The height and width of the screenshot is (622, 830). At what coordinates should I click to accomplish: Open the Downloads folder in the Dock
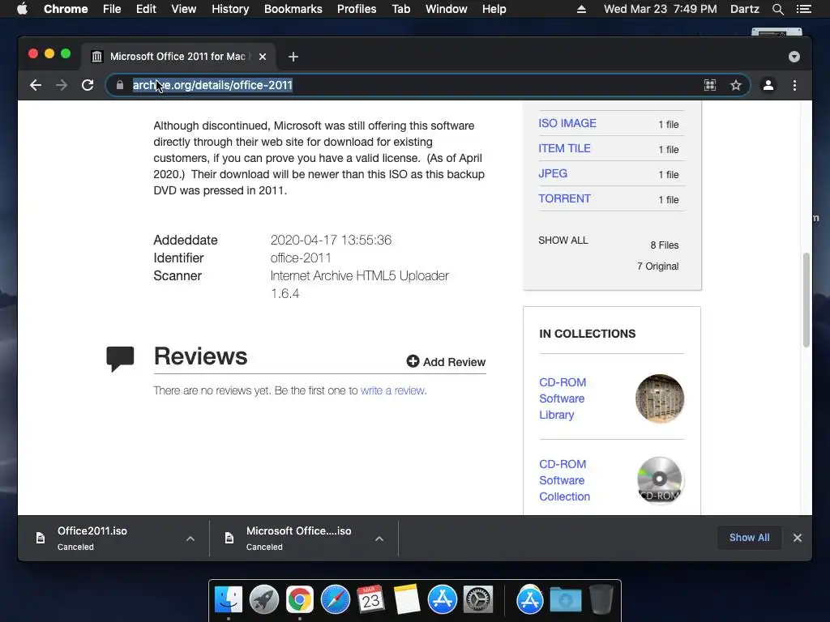click(565, 599)
